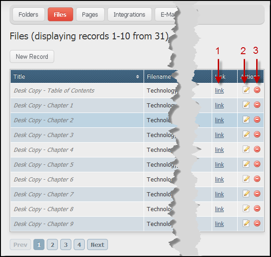271x257 pixels.
Task: Switch to the Folders tab
Action: [x=29, y=14]
